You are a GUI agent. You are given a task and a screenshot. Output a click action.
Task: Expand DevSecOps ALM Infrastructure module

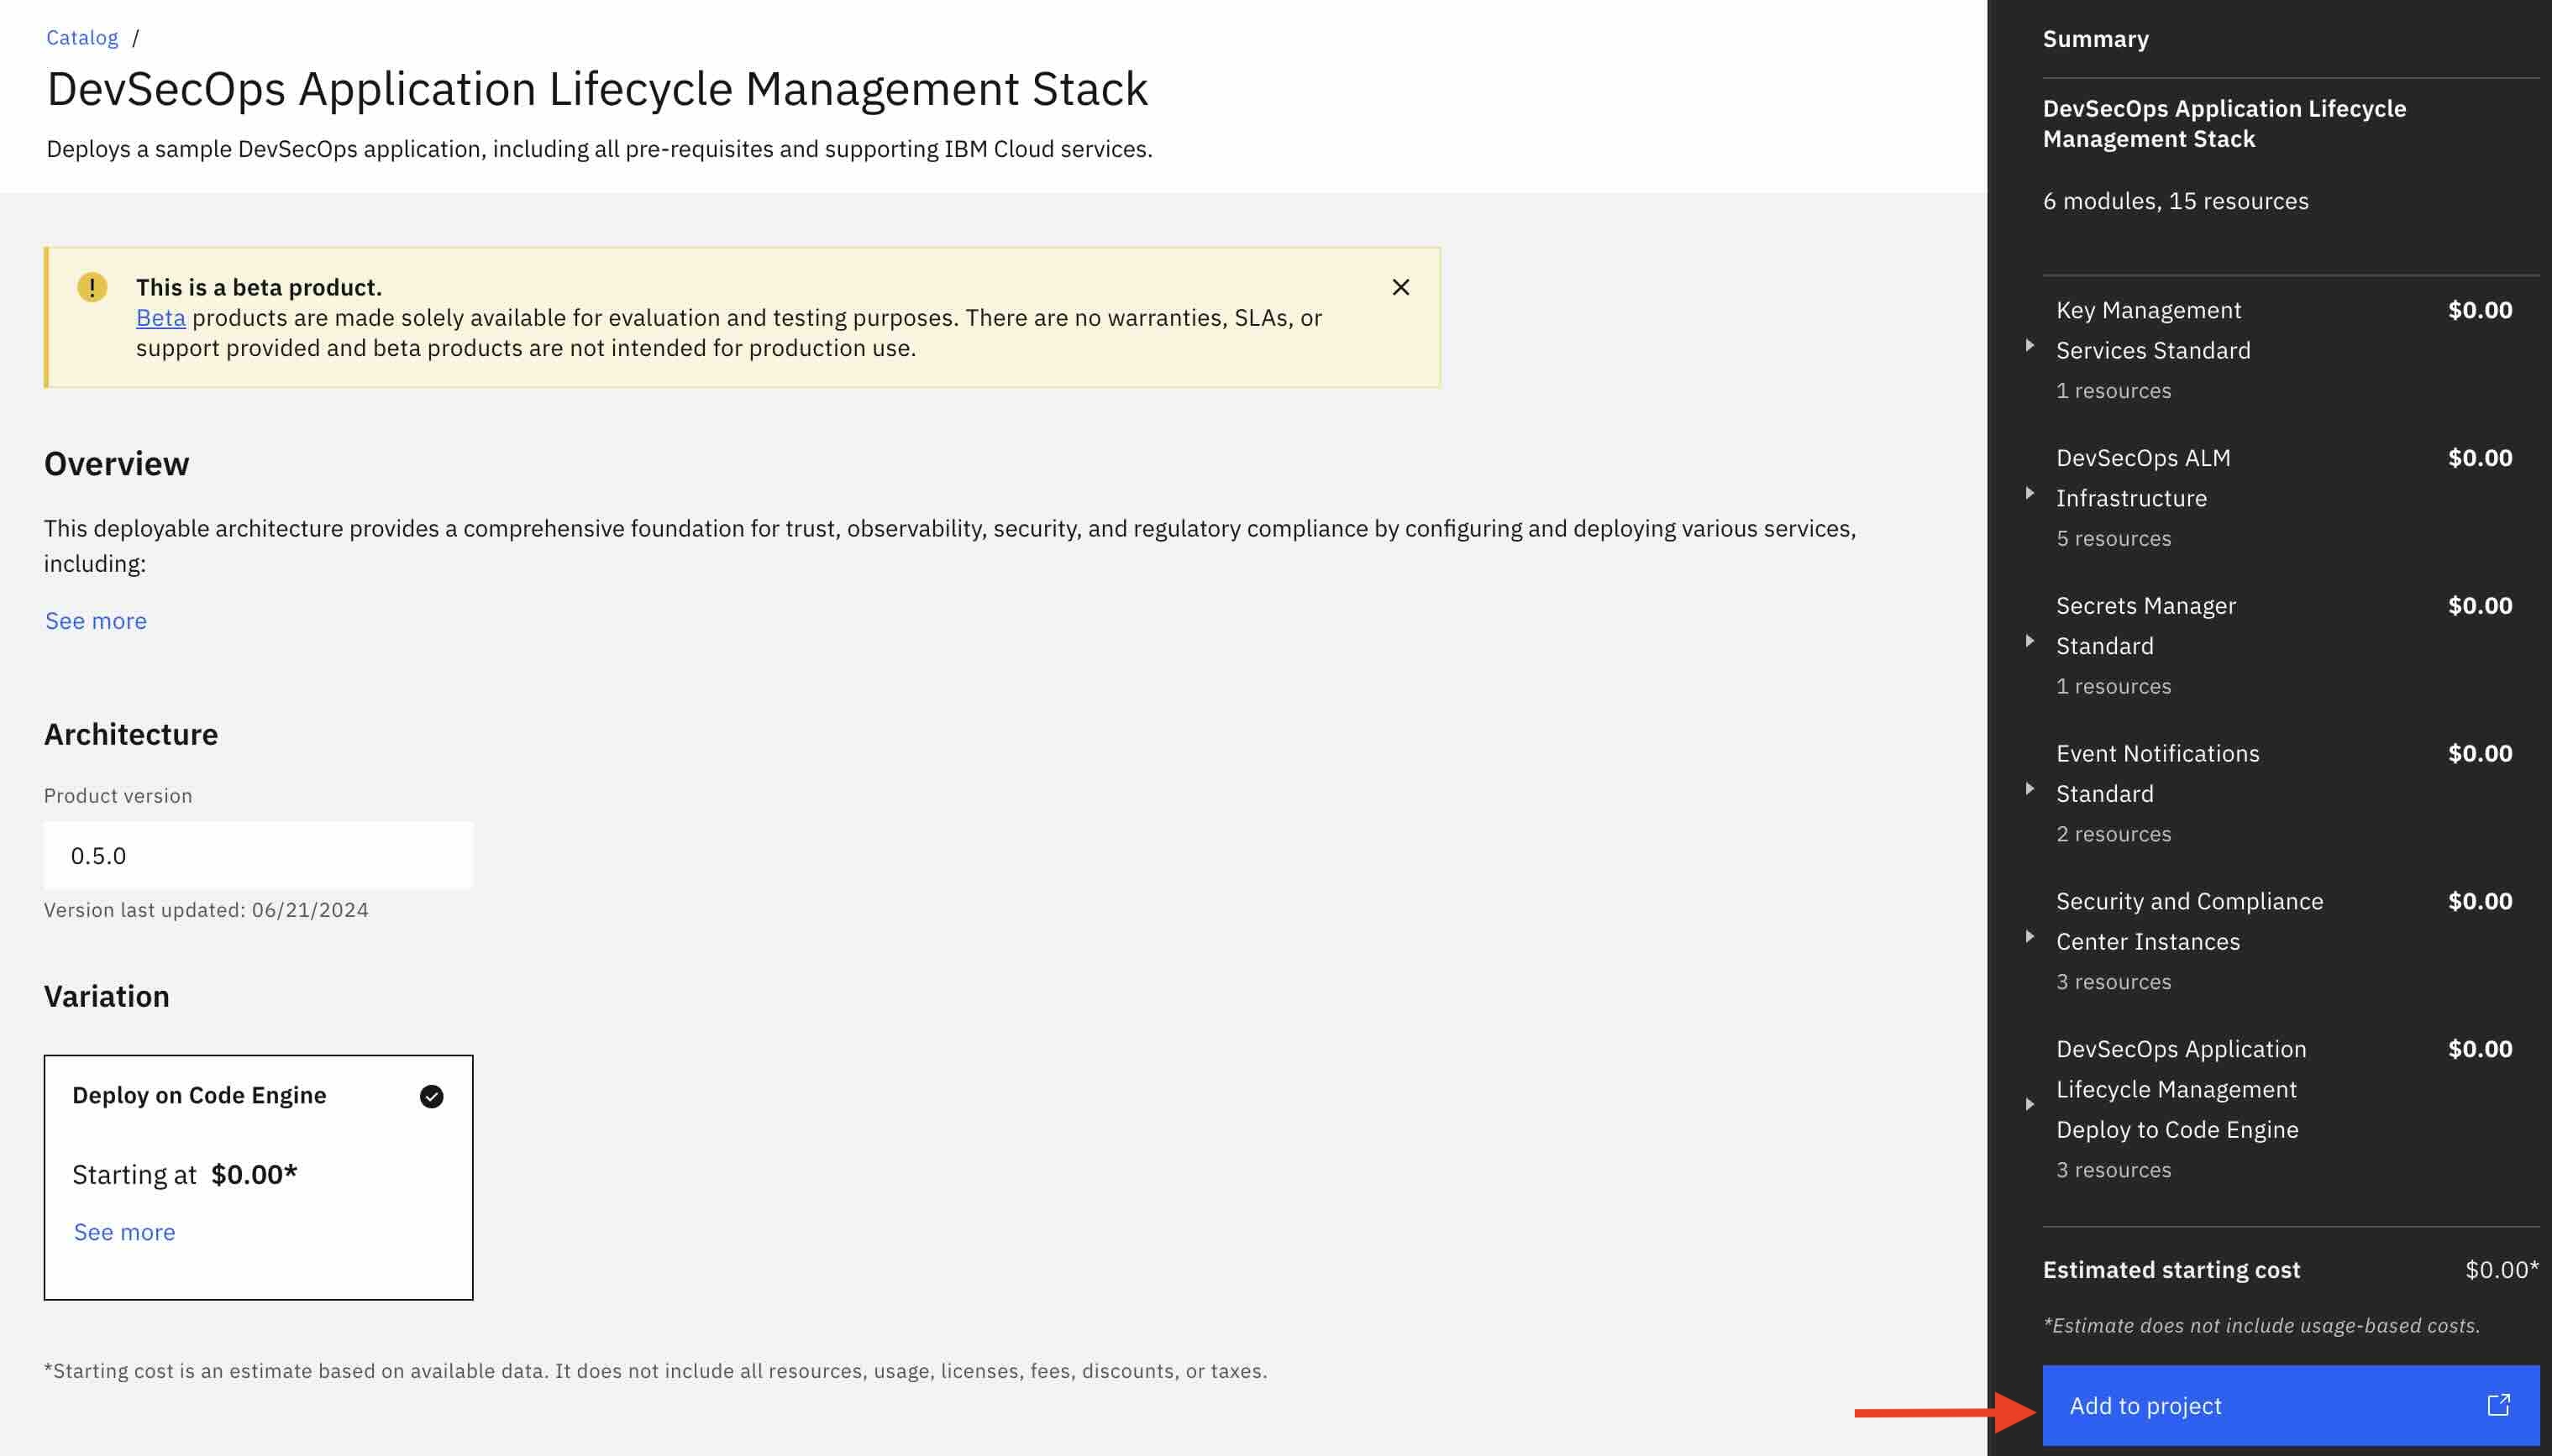pyautogui.click(x=2030, y=493)
